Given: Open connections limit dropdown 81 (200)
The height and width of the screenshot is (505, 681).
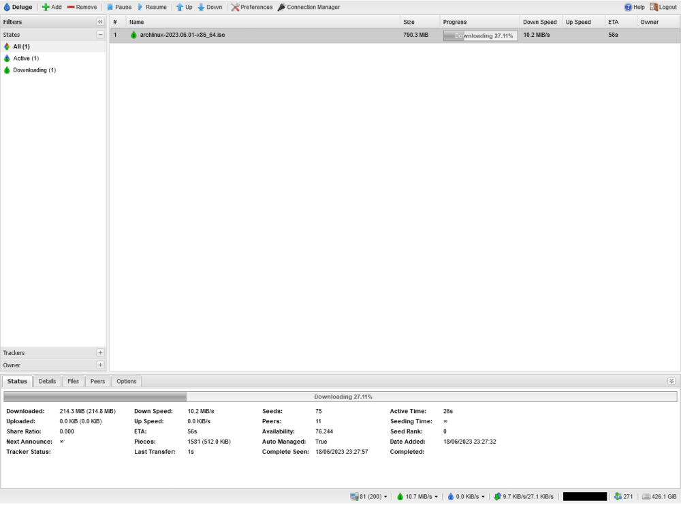Looking at the screenshot, I should (x=368, y=496).
